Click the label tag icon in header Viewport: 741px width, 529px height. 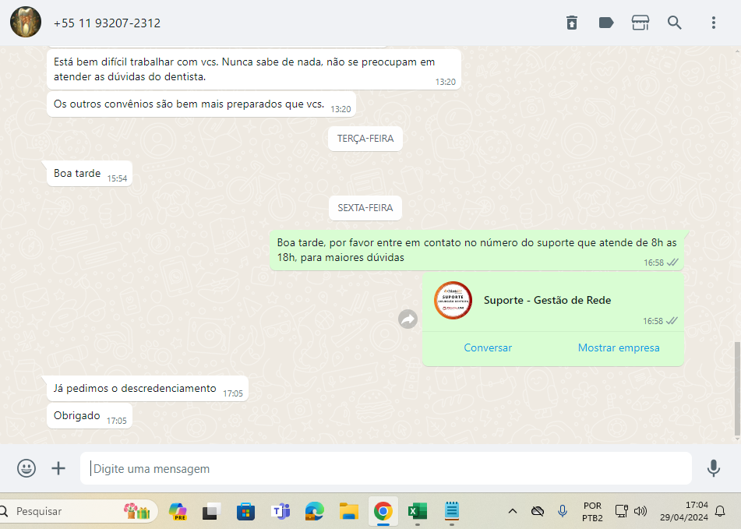point(606,23)
